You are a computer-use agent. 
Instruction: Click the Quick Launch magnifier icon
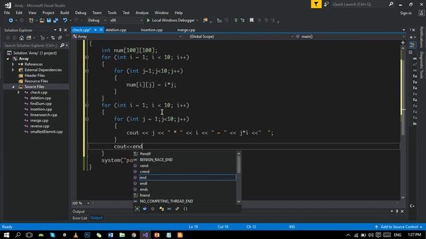coord(391,5)
